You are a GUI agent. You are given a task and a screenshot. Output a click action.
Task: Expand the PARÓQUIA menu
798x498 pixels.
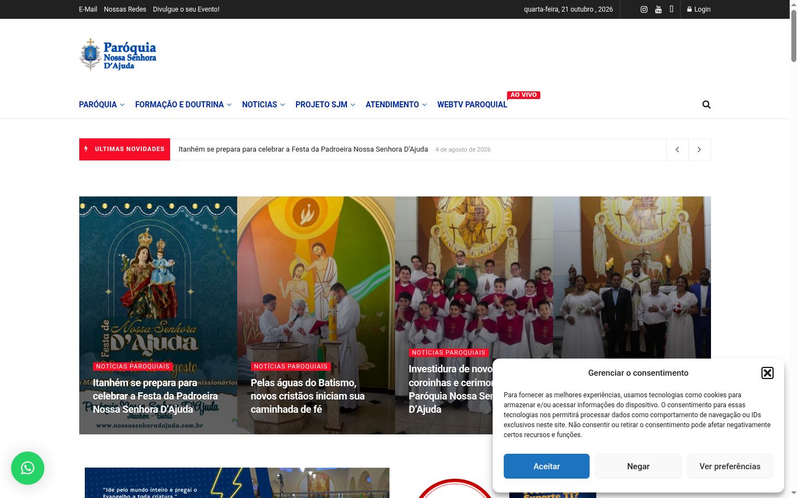(102, 105)
